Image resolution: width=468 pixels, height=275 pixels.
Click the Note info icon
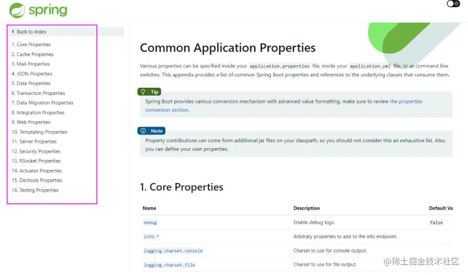point(143,131)
